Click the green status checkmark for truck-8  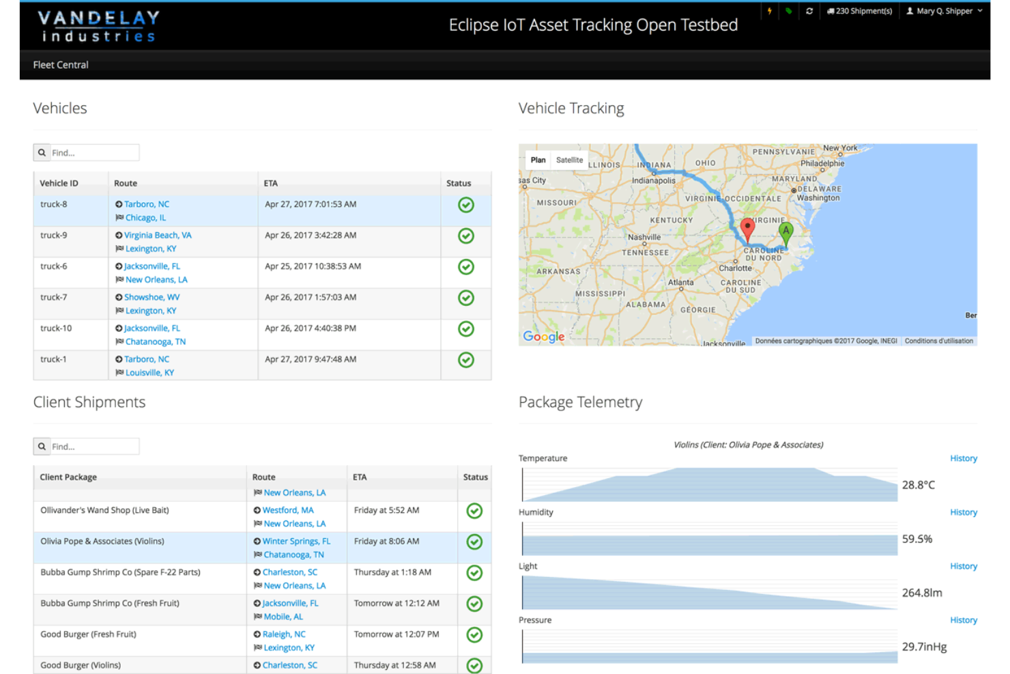pyautogui.click(x=465, y=205)
